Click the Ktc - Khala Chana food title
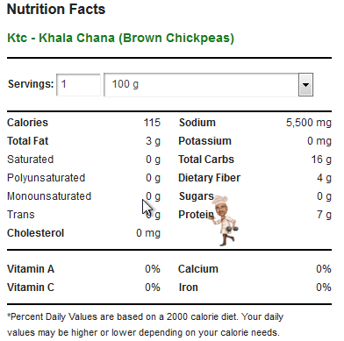Image resolution: width=344 pixels, height=341 pixels. (120, 38)
